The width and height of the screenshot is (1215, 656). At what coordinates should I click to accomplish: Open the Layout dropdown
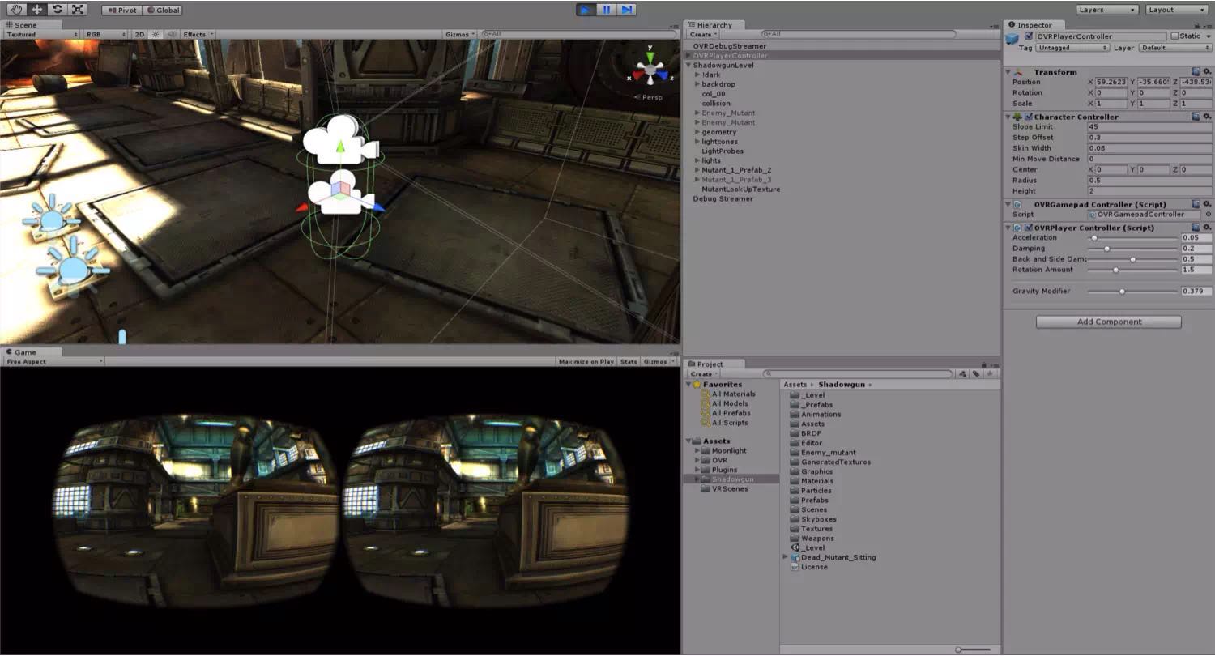[x=1177, y=10]
